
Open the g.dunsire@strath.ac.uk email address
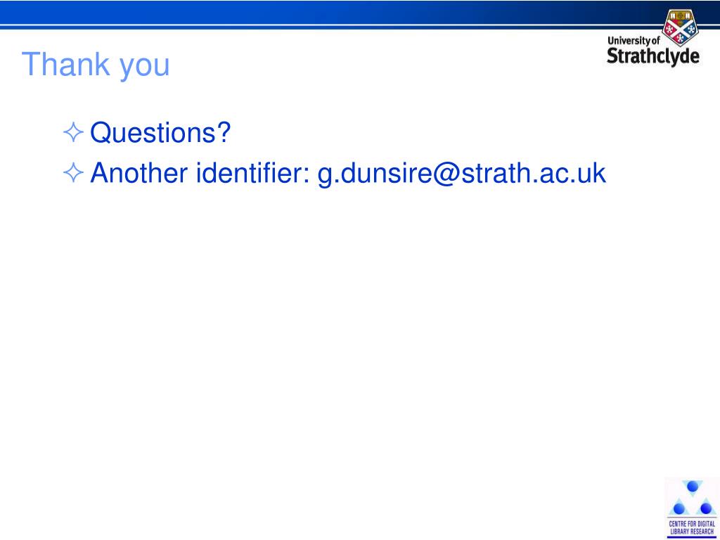462,174
